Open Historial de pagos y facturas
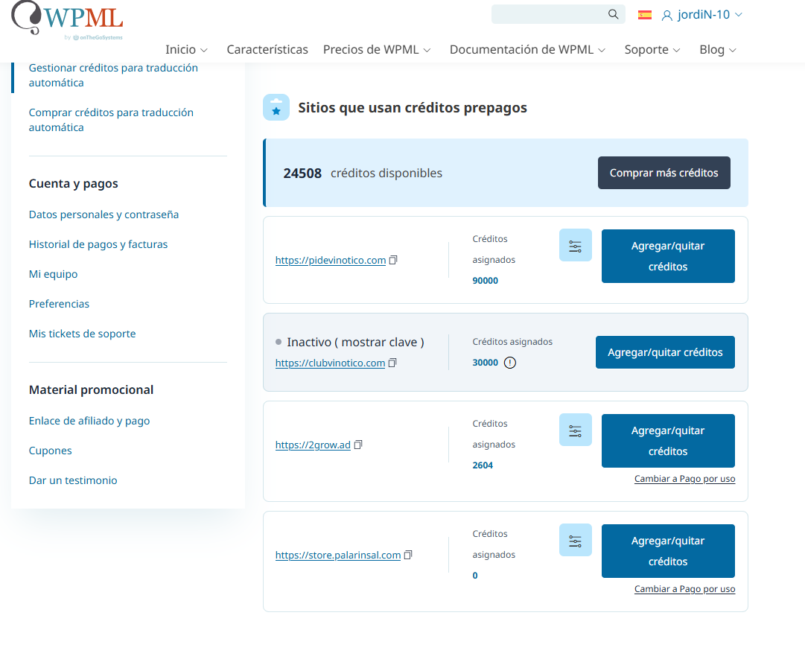 click(x=98, y=244)
